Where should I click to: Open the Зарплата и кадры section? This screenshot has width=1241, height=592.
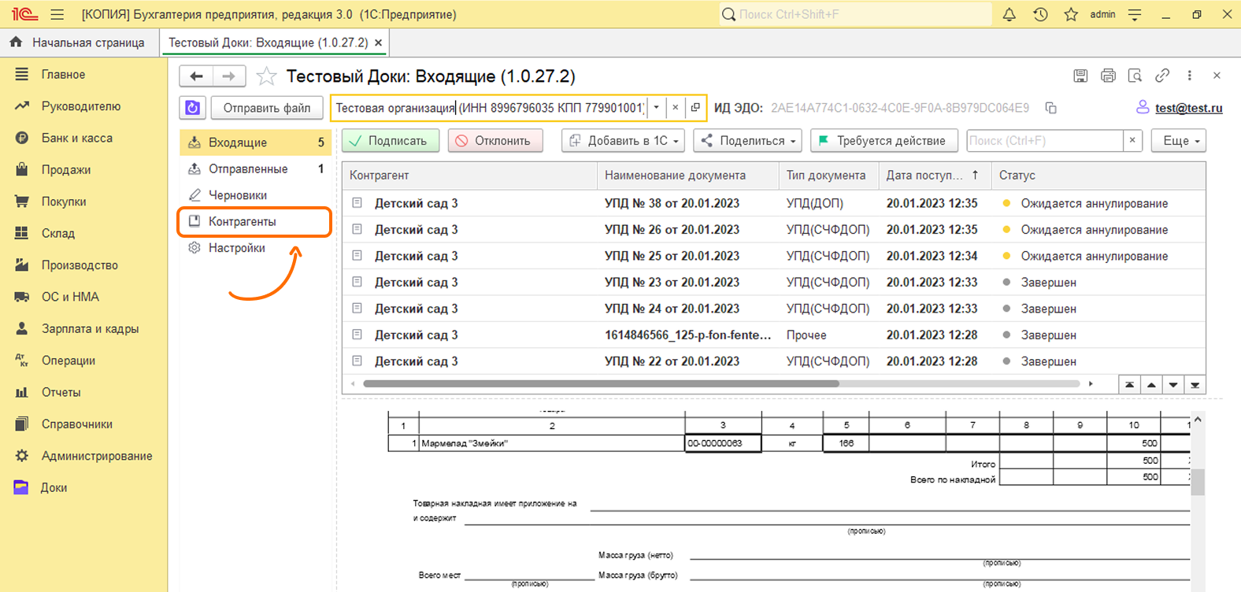tap(90, 328)
